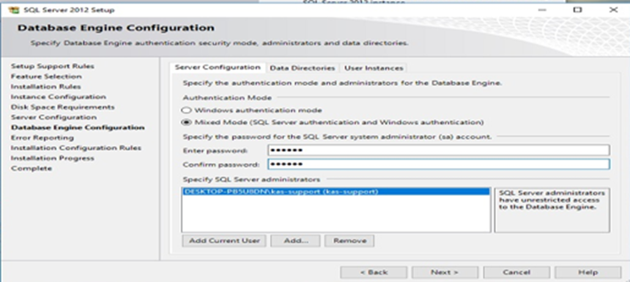Maximize the SQL Server 2012 Setup window

point(577,10)
